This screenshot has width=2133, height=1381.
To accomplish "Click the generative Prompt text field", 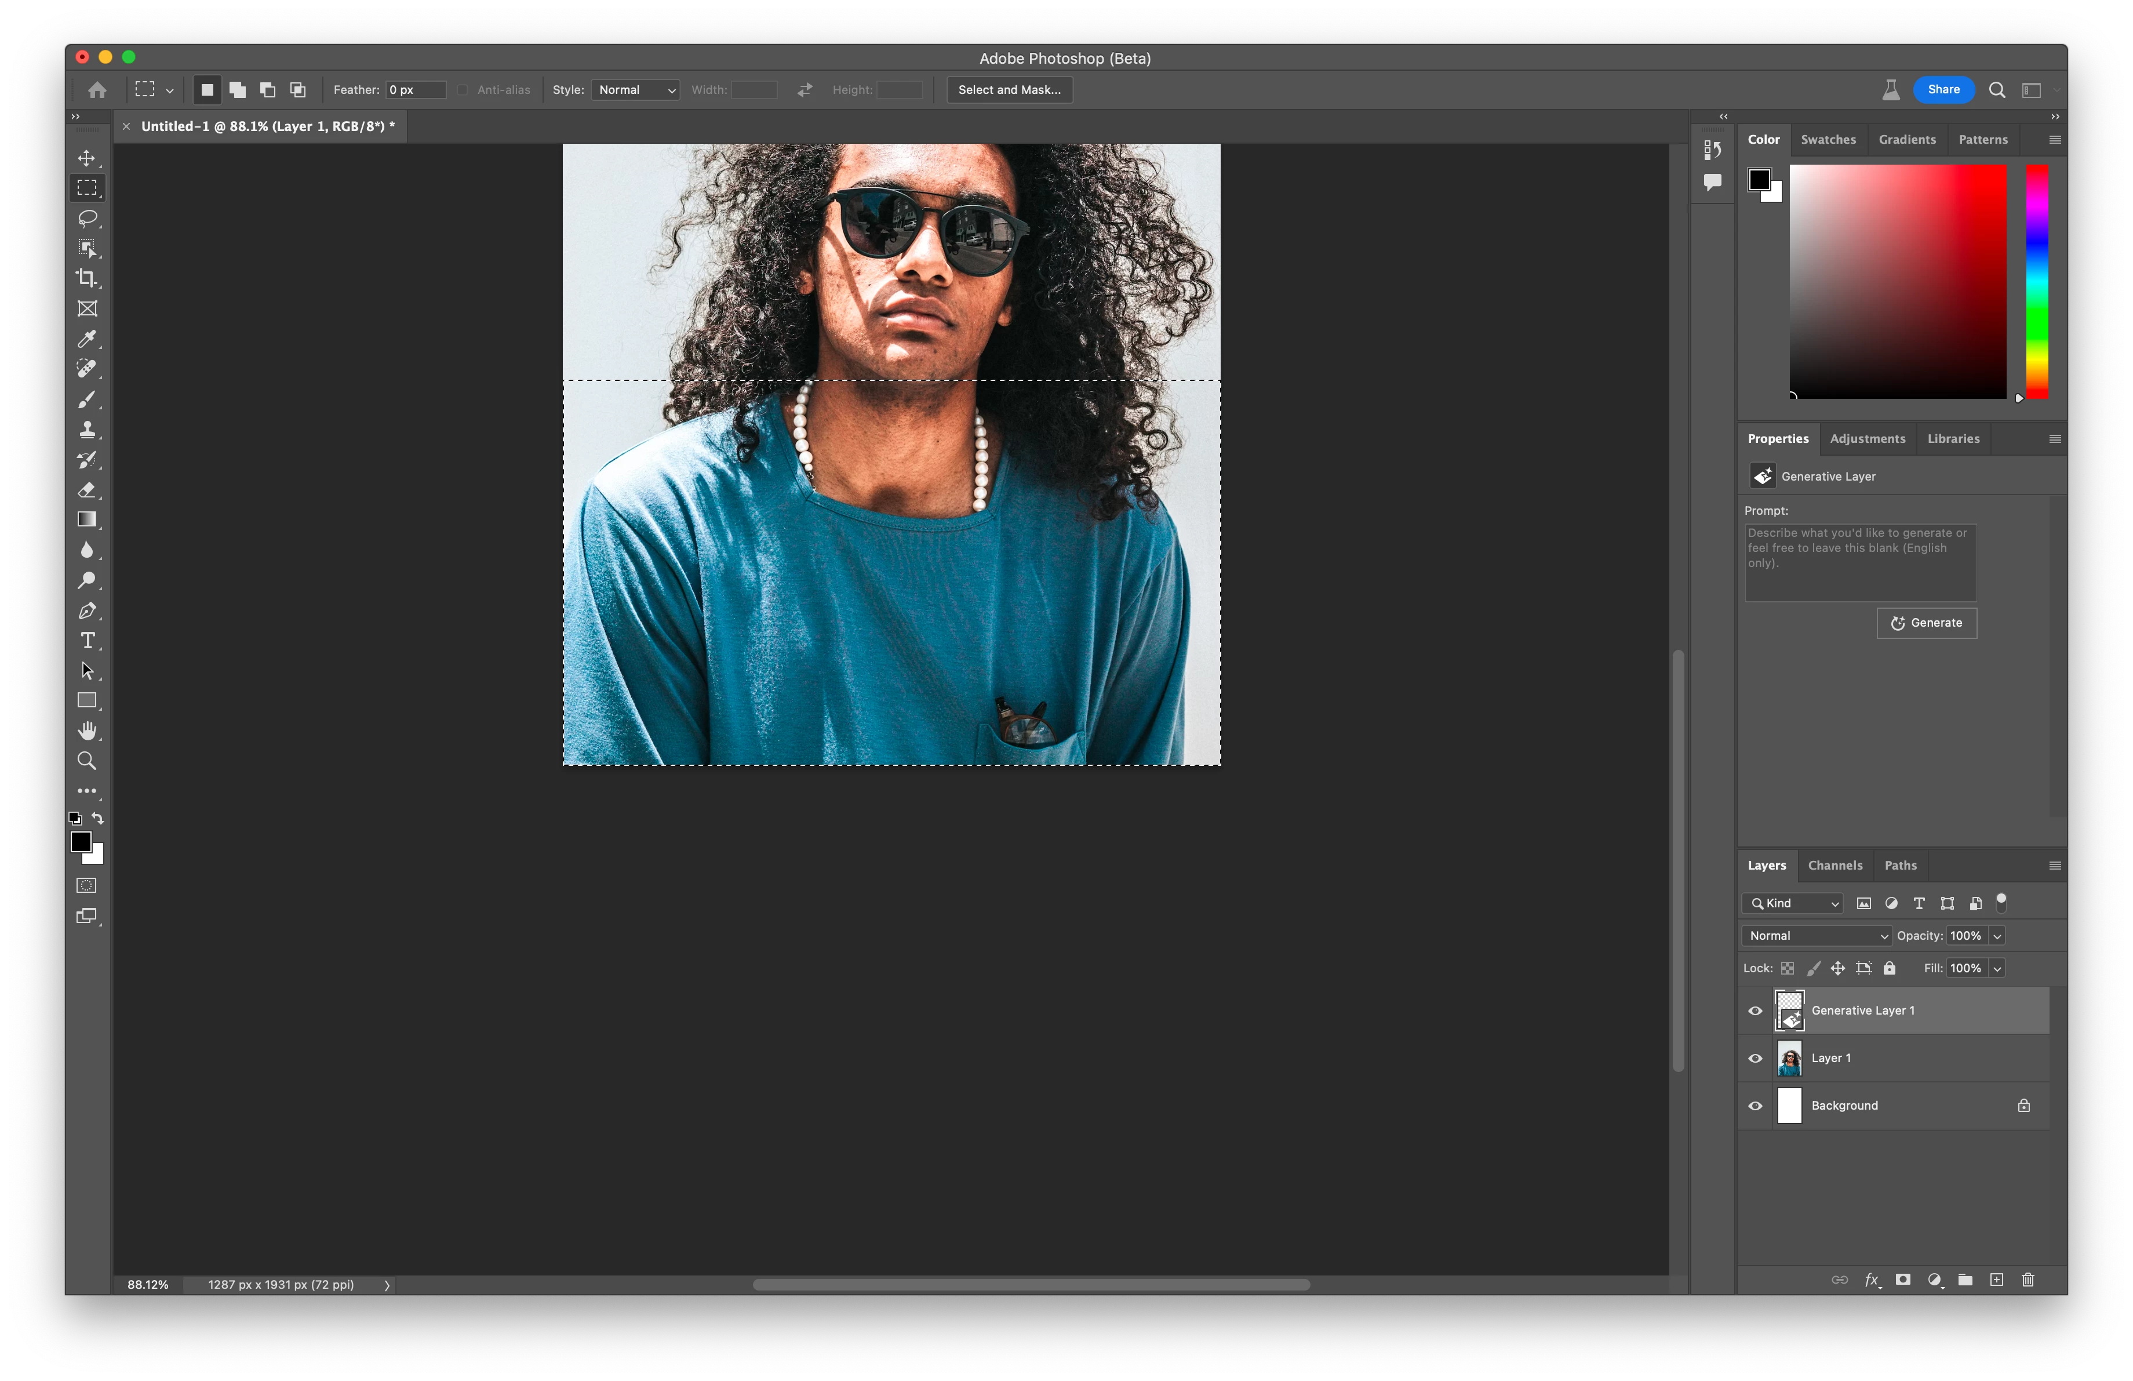I will click(x=1859, y=563).
